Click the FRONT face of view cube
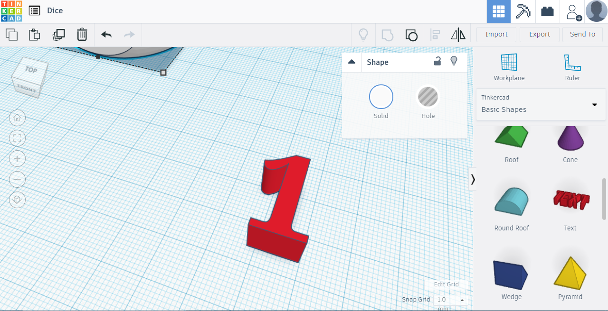 [26, 88]
